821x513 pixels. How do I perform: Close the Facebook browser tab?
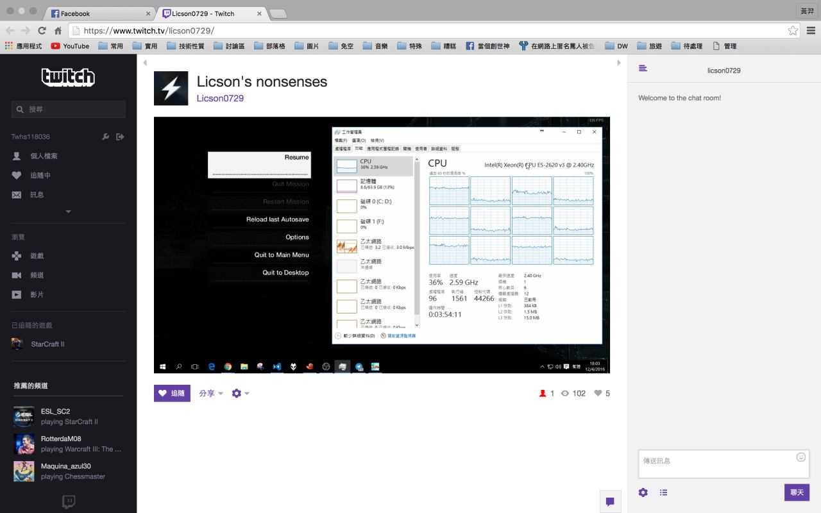click(148, 13)
